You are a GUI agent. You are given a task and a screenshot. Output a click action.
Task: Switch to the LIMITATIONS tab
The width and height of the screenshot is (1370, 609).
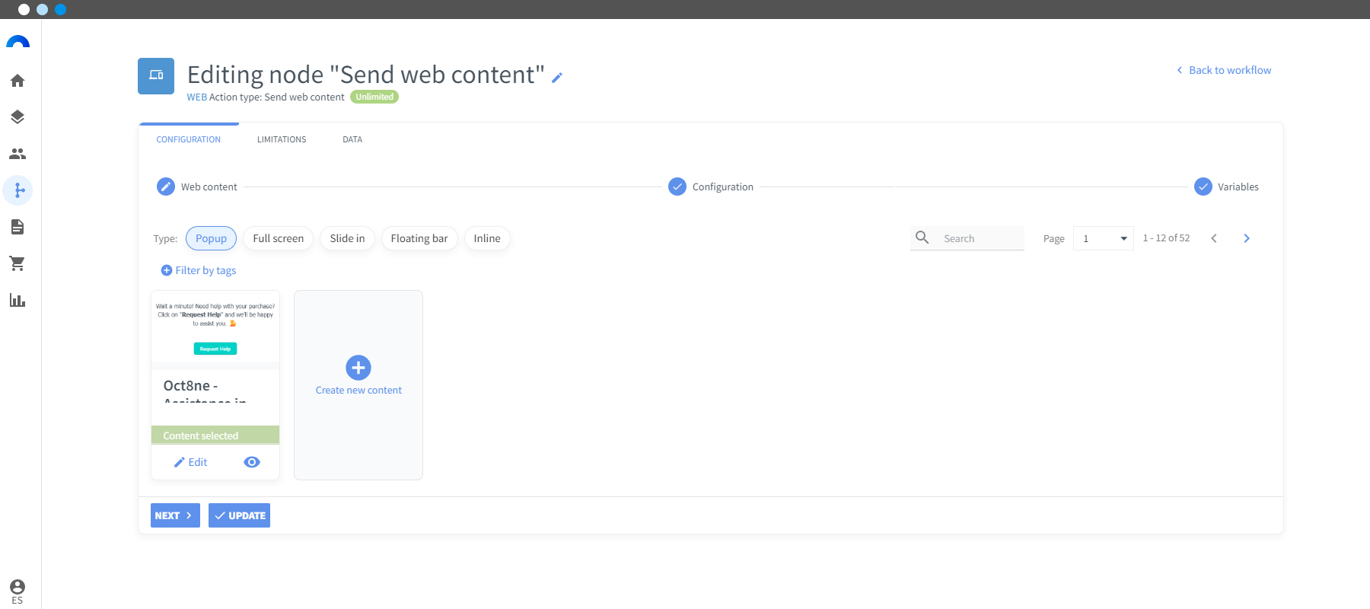(x=282, y=139)
